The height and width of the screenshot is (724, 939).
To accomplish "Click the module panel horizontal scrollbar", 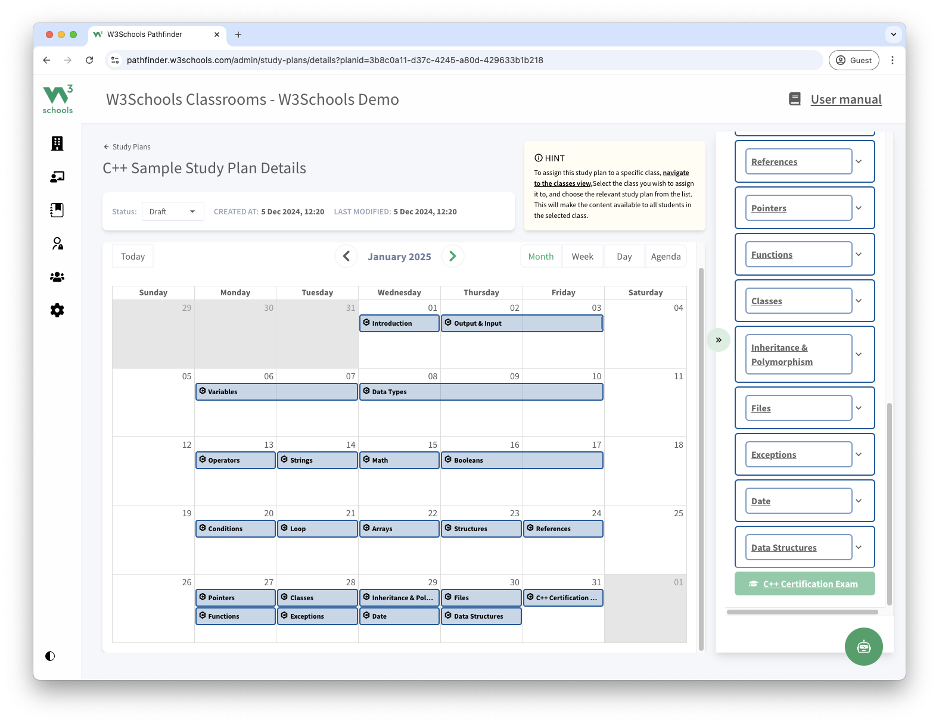I will click(x=802, y=612).
